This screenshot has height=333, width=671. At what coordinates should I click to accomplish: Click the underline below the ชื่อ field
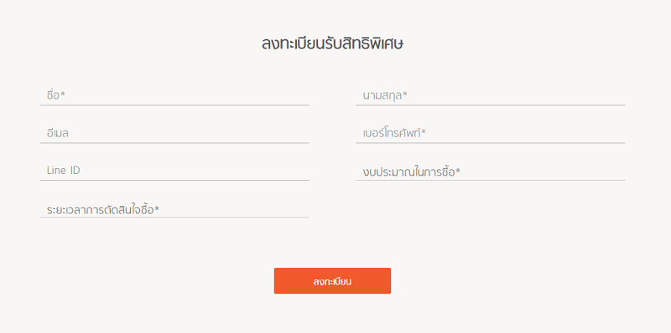[x=174, y=105]
